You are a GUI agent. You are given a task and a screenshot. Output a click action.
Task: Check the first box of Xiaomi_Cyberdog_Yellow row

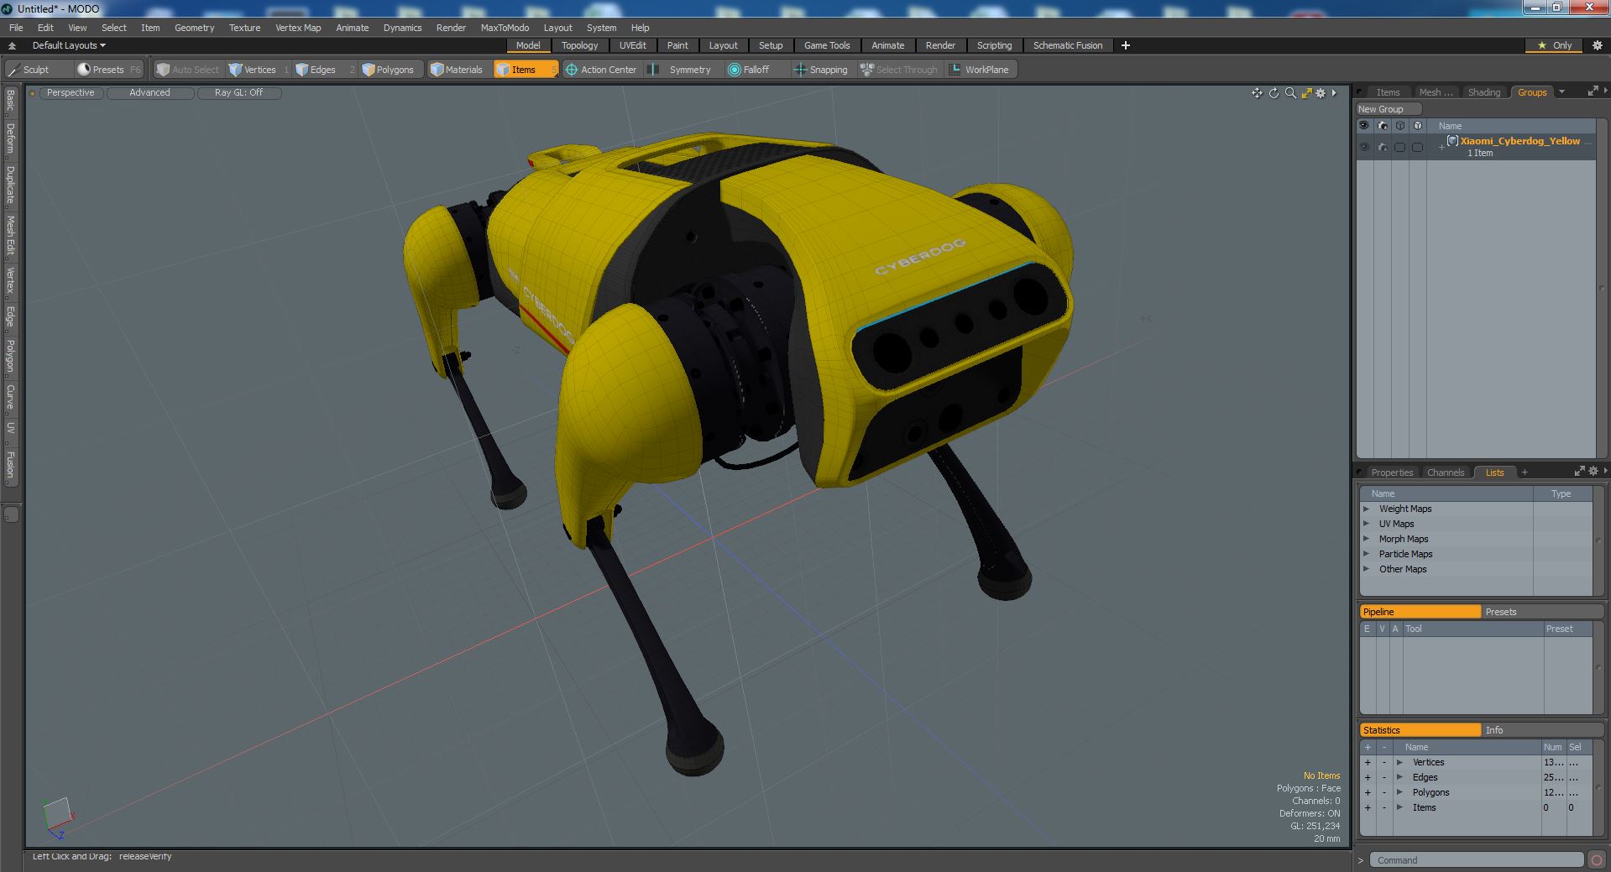pos(1399,147)
